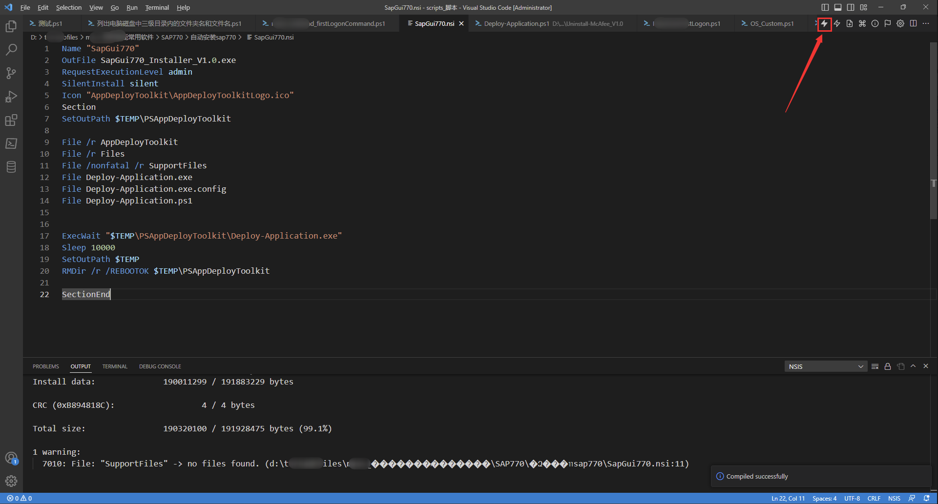938x504 pixels.
Task: Open the Manage gear in activity bar
Action: (x=11, y=481)
